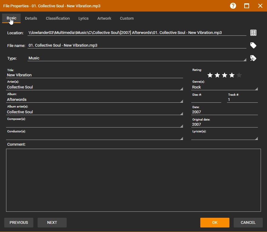The width and height of the screenshot is (267, 232).
Task: Set rating to one star
Action: pyautogui.click(x=210, y=75)
